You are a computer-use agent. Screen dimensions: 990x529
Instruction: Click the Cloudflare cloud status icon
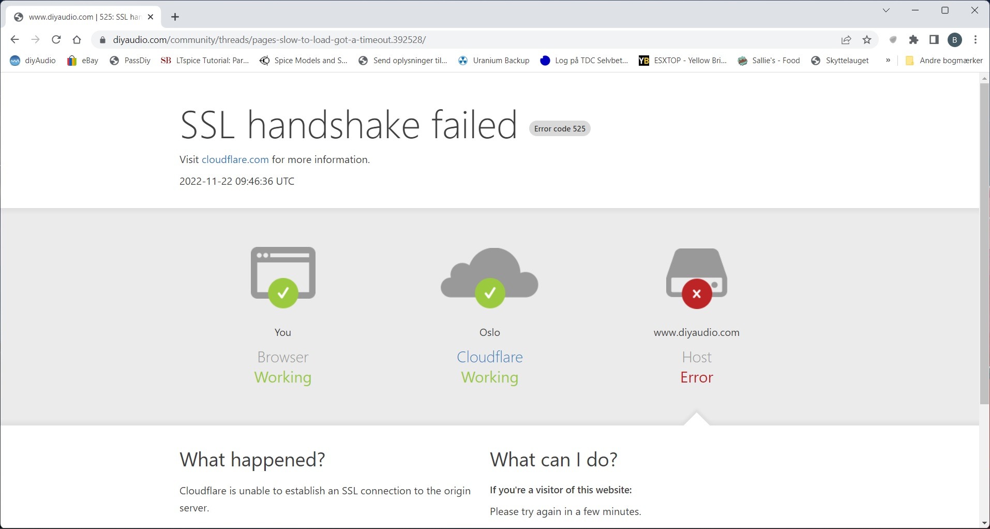click(490, 277)
